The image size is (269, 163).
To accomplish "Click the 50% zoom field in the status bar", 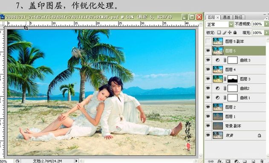I will [x=6, y=161].
